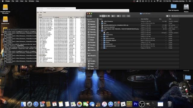Open Spotlight search in menu bar
The height and width of the screenshot is (108, 193).
[187, 1]
